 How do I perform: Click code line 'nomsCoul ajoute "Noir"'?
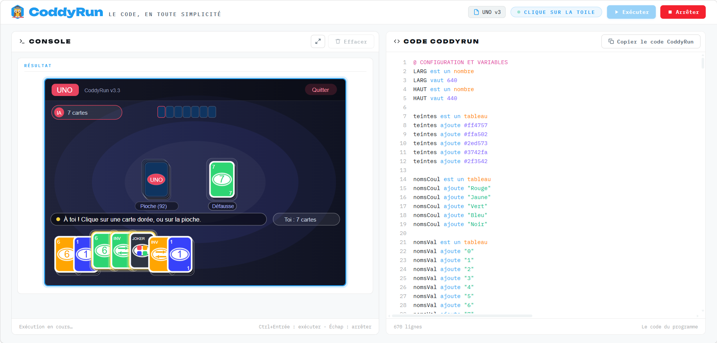tap(450, 224)
